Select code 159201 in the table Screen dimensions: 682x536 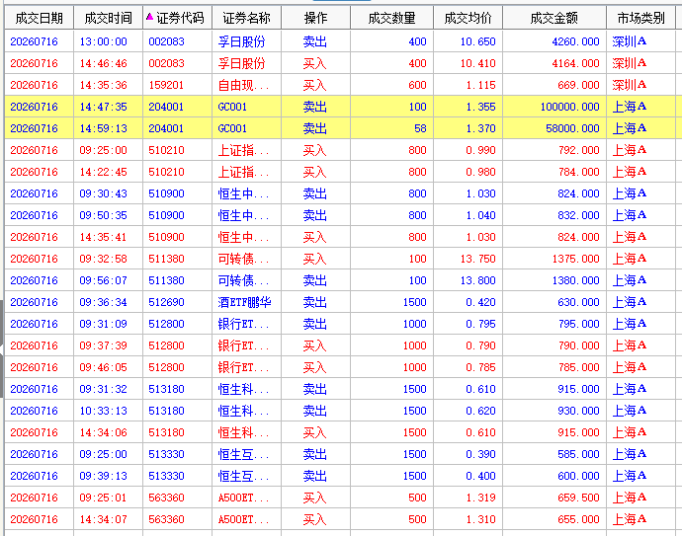166,85
